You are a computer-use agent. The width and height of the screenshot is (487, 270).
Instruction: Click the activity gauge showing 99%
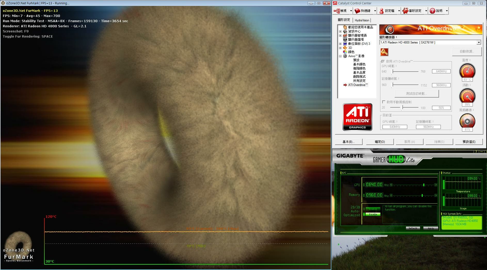pyautogui.click(x=467, y=97)
